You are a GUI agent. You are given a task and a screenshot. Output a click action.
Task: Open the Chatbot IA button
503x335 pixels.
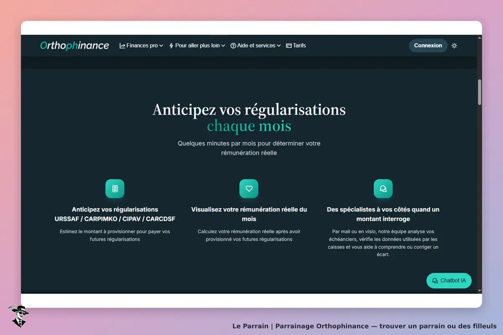tap(449, 281)
